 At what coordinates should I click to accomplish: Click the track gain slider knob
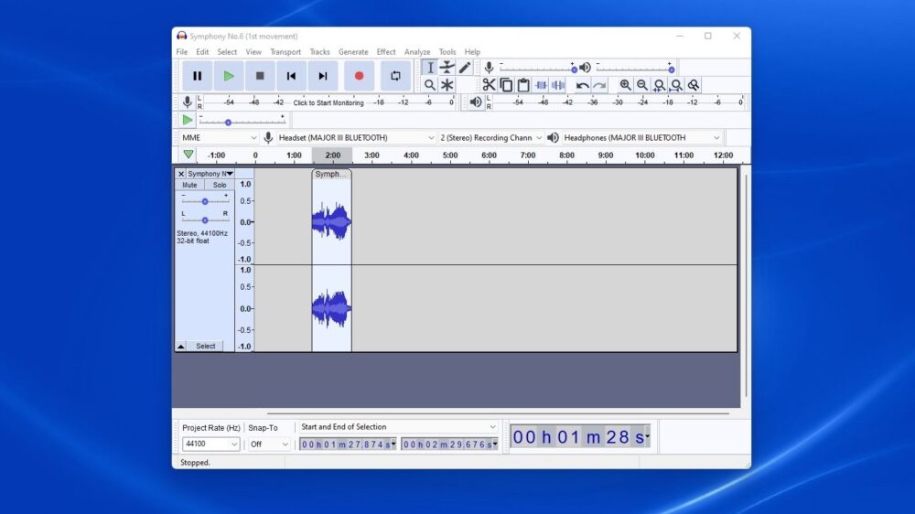pos(204,201)
